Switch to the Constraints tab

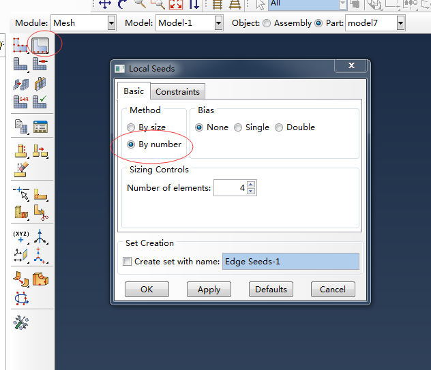click(x=177, y=91)
